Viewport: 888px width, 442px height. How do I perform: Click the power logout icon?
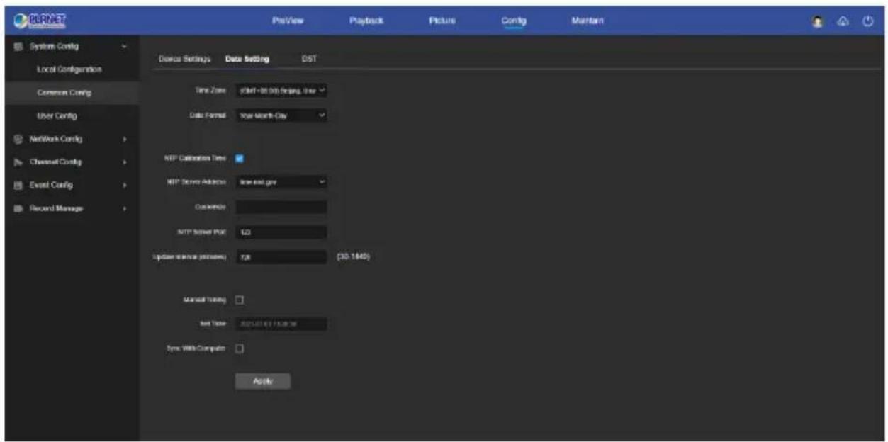867,21
